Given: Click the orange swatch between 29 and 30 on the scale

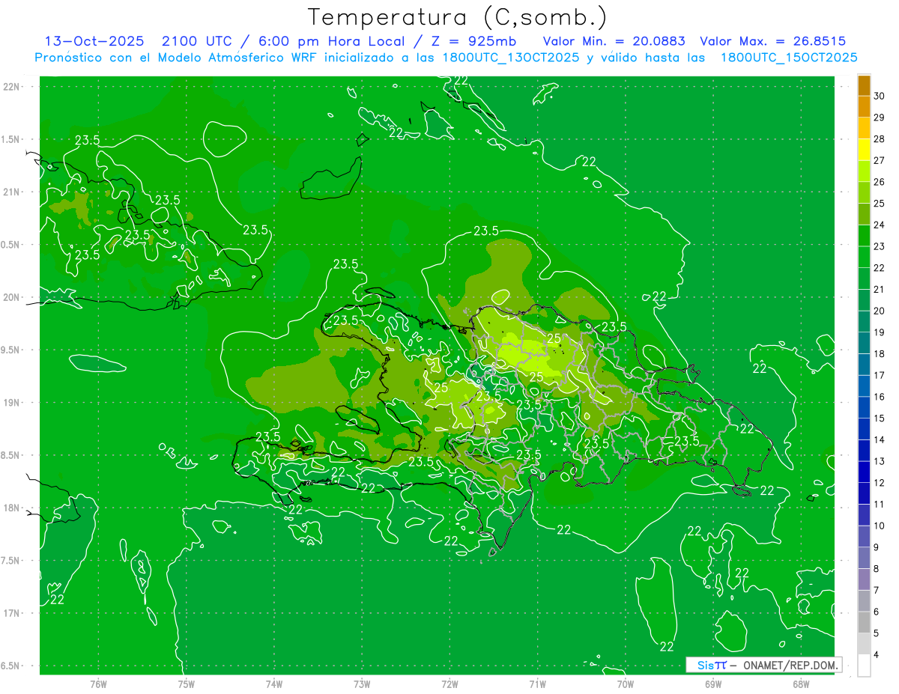Looking at the screenshot, I should click(x=864, y=107).
